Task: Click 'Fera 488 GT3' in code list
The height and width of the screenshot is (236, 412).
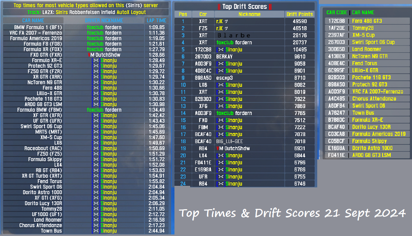Action: pyautogui.click(x=367, y=21)
